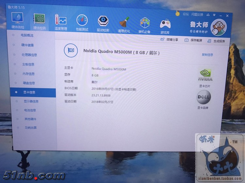Click 制造商 value 戴尔

(94, 82)
